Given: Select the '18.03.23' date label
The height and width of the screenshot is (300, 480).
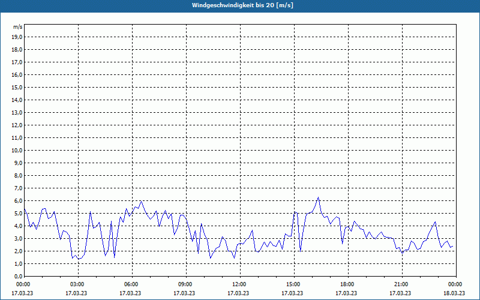Looking at the screenshot, I should click(454, 293).
